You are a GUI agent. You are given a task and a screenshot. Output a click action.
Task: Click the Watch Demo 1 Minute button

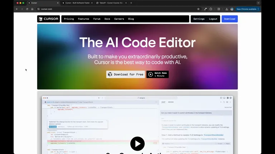[x=158, y=75]
